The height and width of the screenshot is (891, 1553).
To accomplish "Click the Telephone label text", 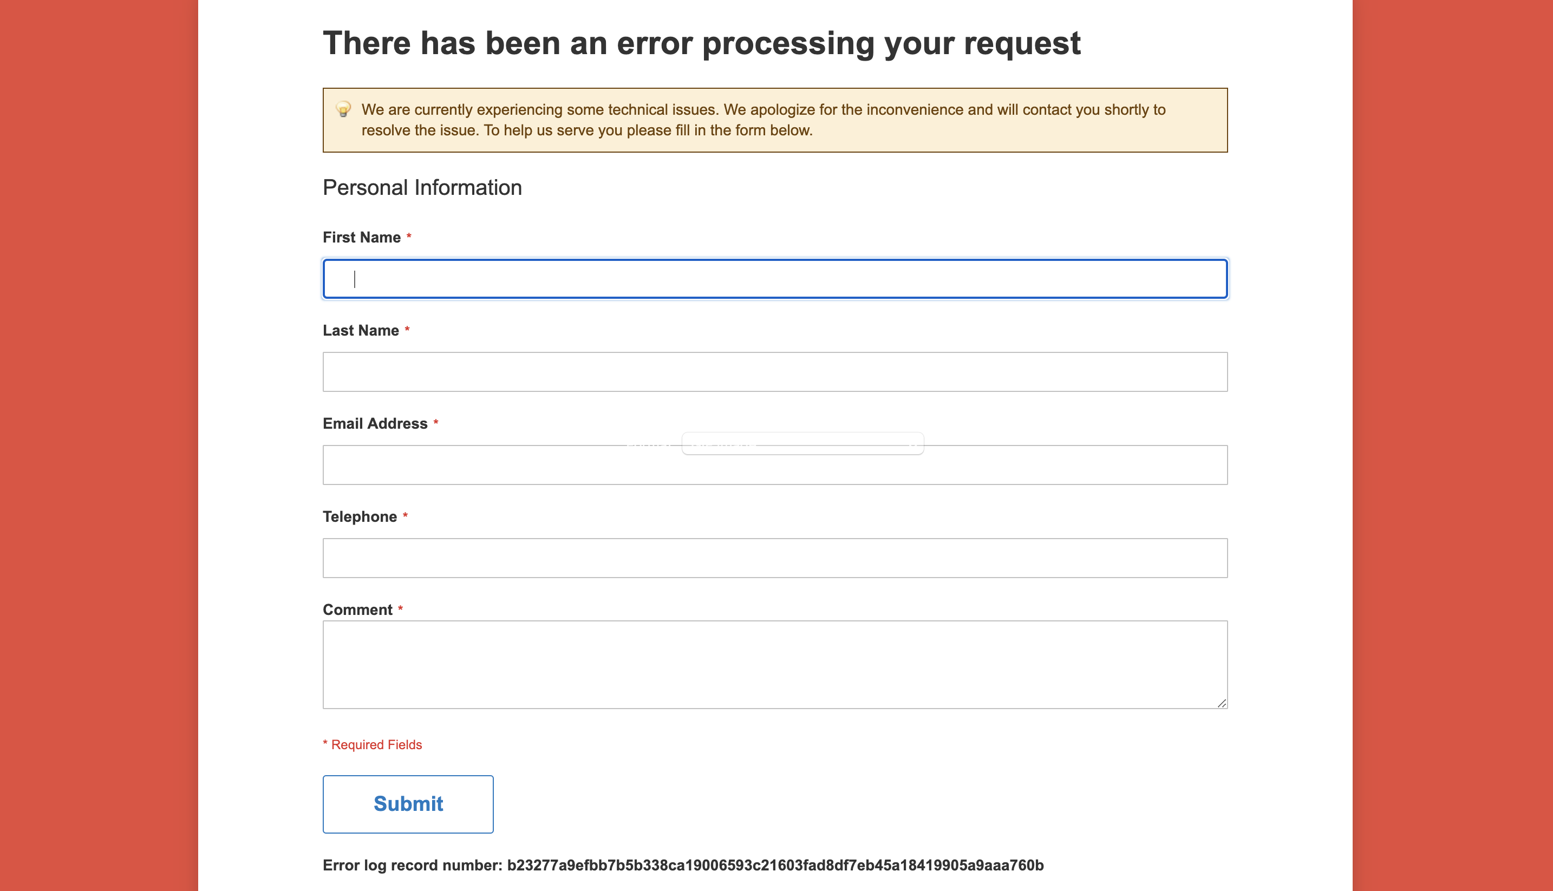I will tap(360, 516).
